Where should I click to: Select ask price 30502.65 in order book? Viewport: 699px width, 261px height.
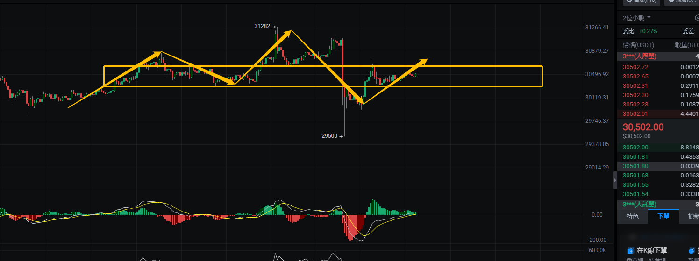[635, 77]
